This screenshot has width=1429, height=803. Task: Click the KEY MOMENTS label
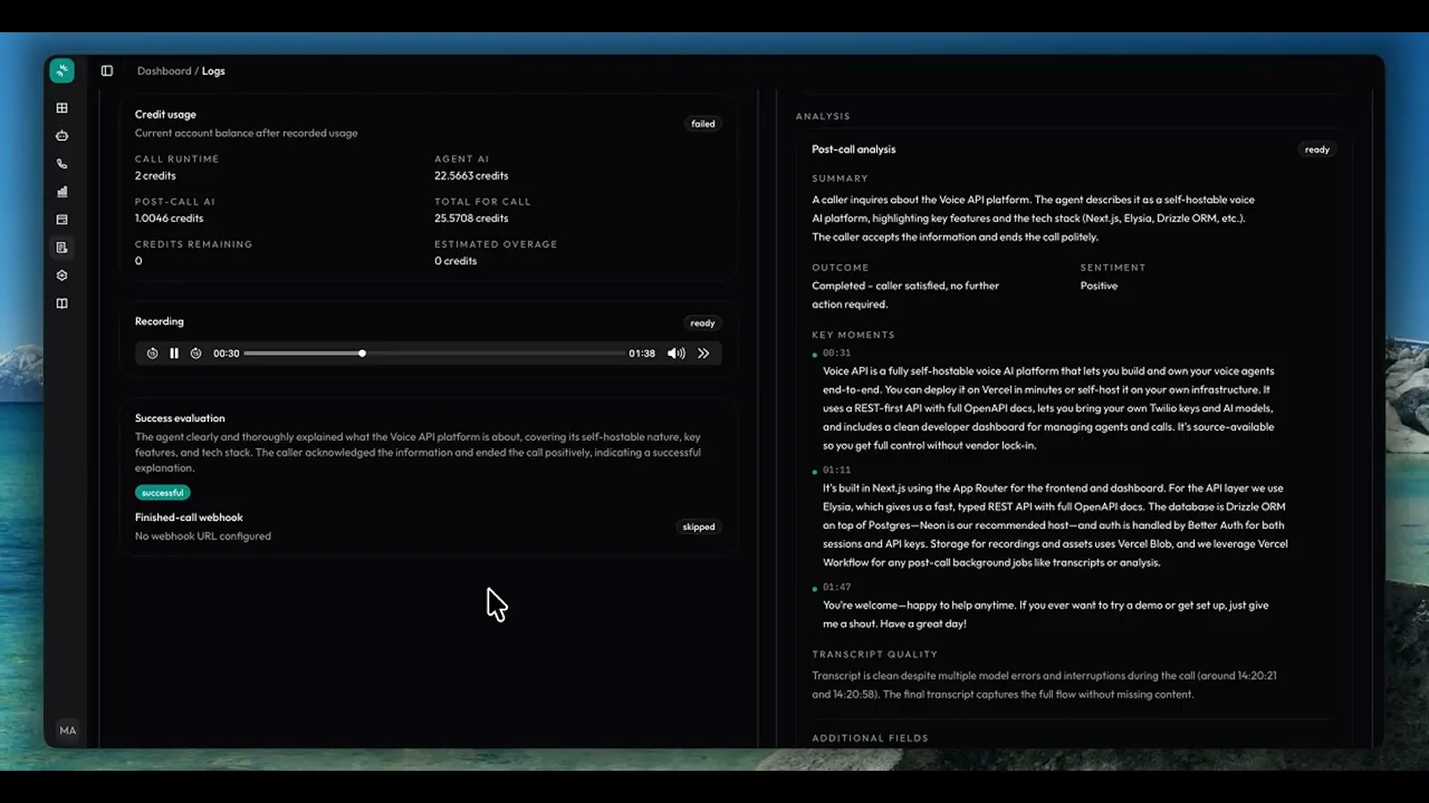click(853, 335)
